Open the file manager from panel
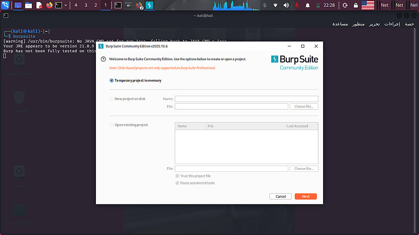 (28, 5)
